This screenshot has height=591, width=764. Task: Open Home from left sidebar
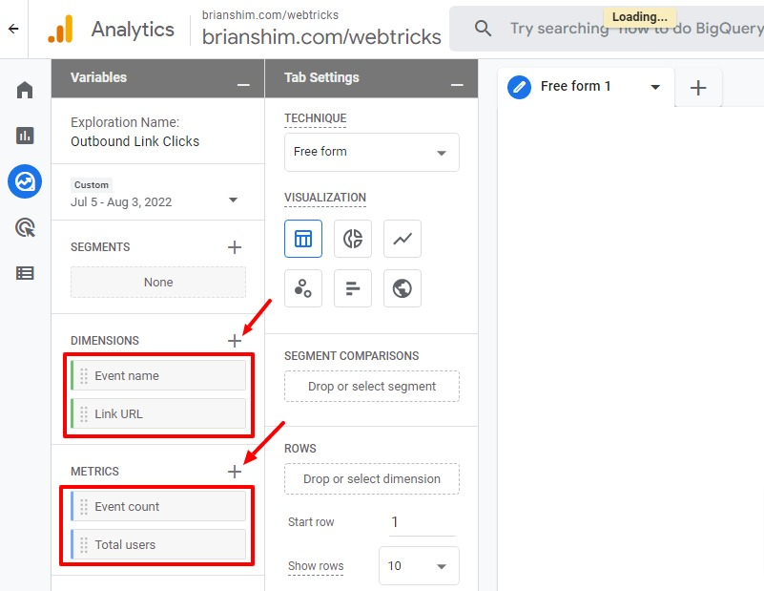pos(25,90)
